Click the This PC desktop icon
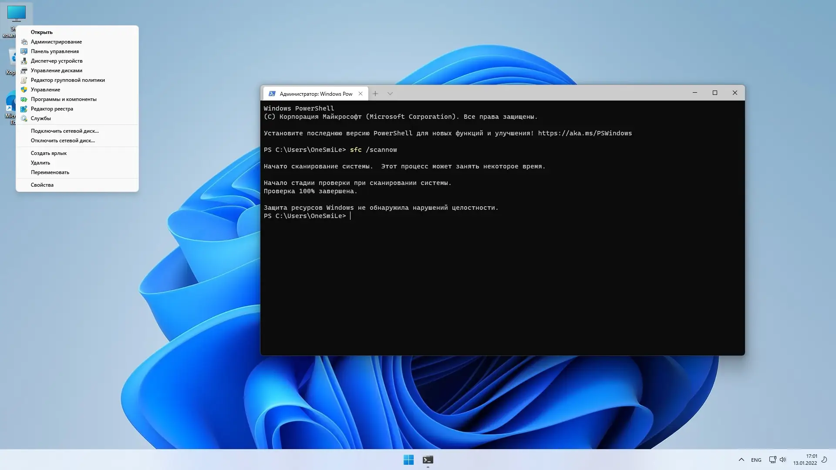836x470 pixels. coord(17,14)
